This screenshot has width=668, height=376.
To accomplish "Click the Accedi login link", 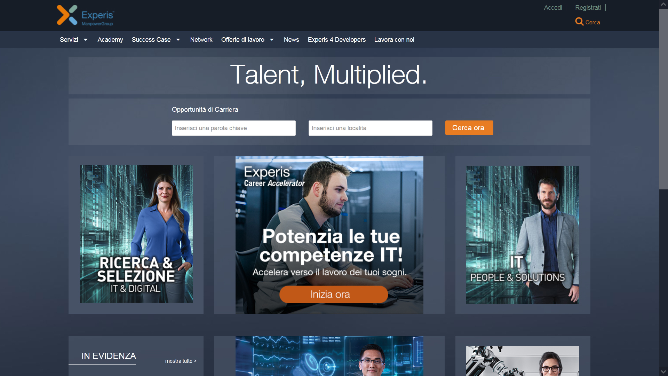I will (553, 8).
